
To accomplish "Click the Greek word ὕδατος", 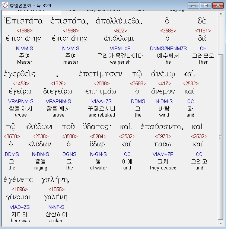I will (97, 127).
